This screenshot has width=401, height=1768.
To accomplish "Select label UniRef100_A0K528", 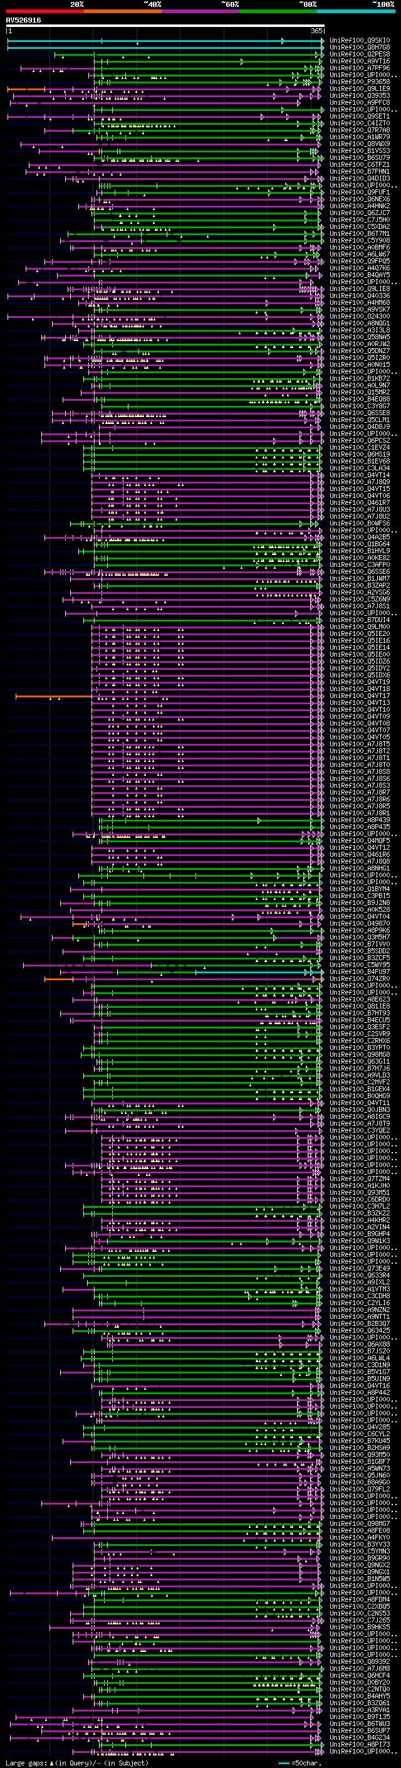I will click(x=360, y=909).
